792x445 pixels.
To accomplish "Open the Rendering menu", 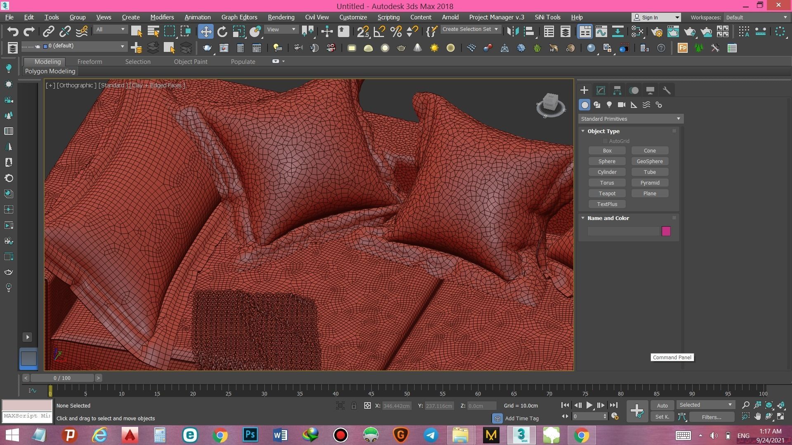I will pyautogui.click(x=281, y=17).
